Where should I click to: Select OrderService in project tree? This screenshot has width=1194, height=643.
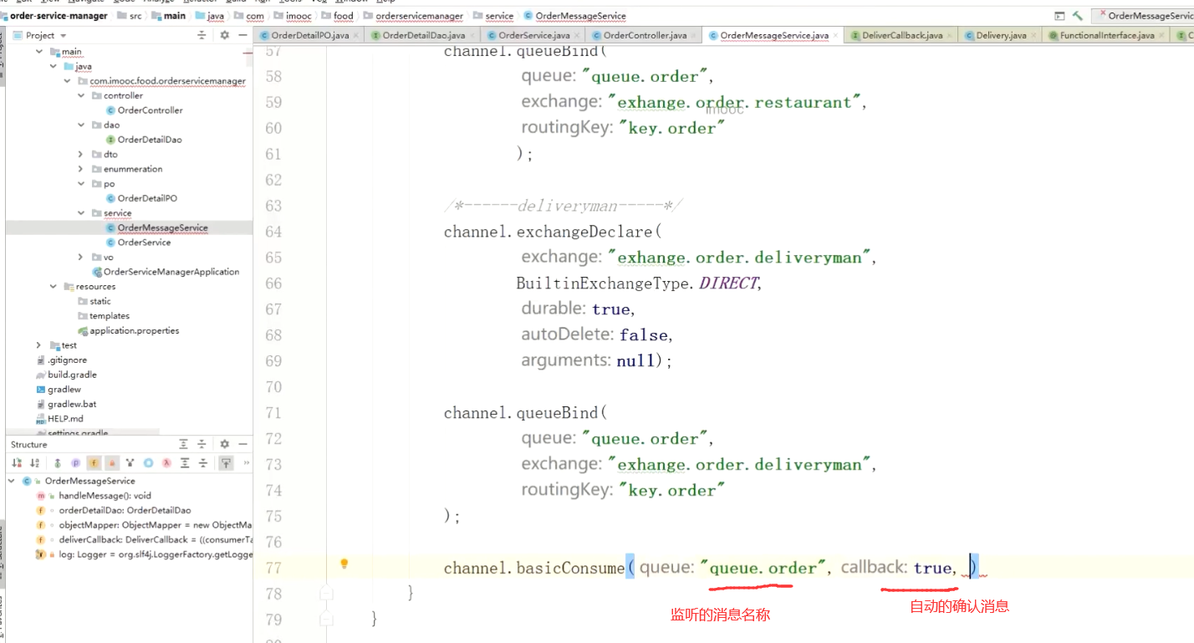(x=144, y=242)
